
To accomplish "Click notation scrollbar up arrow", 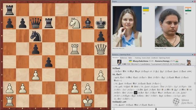I will click(x=195, y=67).
